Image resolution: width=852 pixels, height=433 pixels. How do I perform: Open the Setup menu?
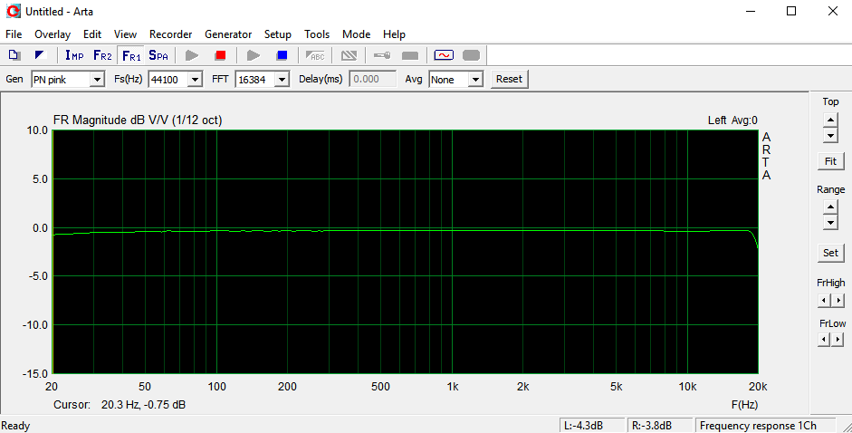click(278, 34)
